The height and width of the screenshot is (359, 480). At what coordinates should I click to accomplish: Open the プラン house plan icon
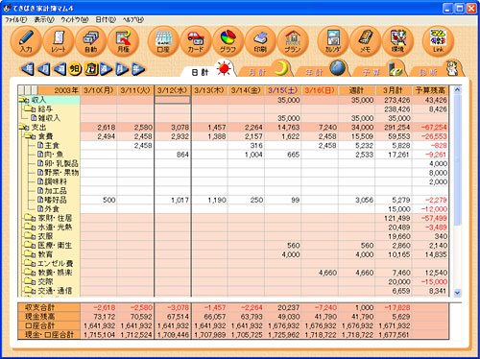293,41
